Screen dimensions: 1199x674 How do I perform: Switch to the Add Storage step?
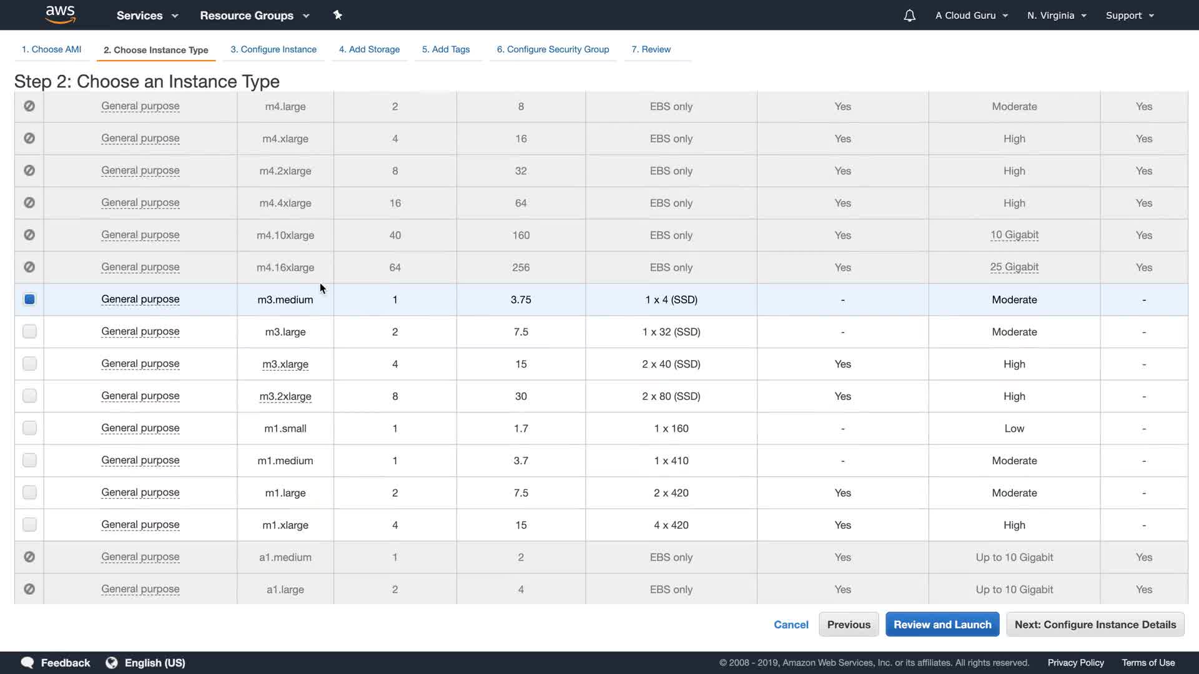tap(369, 49)
